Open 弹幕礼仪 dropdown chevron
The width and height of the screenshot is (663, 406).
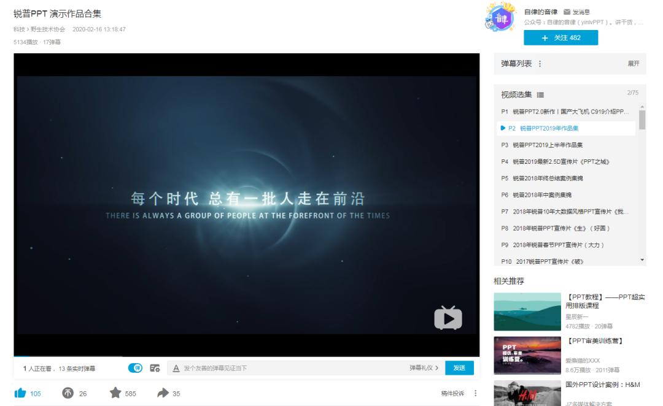tap(437, 367)
